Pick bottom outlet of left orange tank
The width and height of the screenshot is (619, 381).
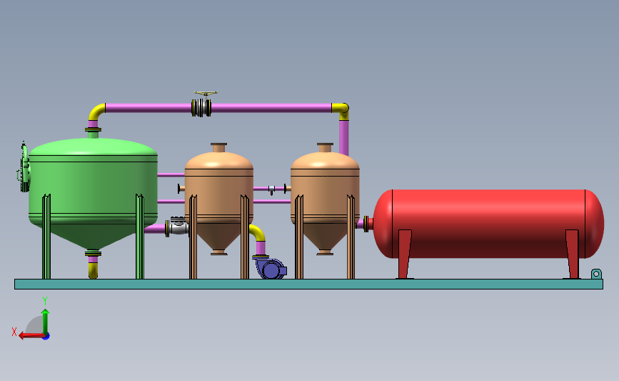[x=218, y=252]
